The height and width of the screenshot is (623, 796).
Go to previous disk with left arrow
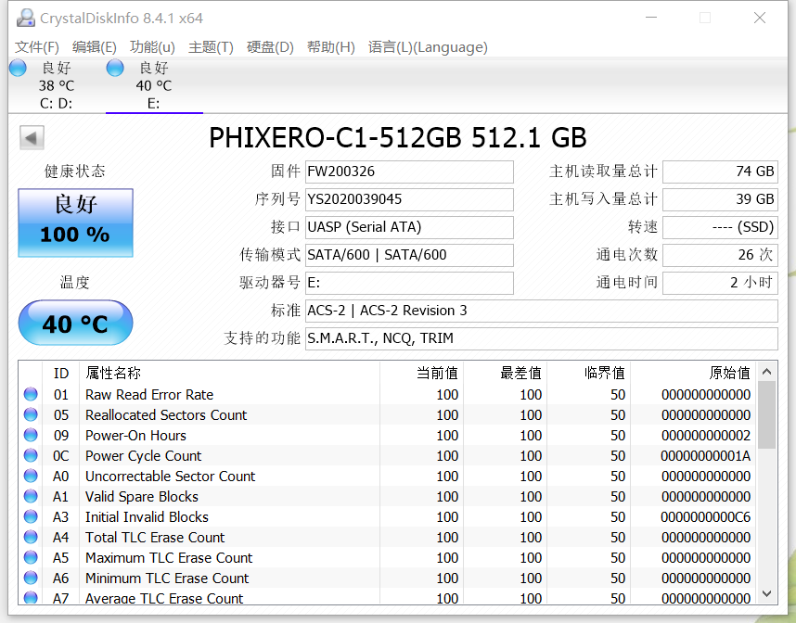(32, 137)
